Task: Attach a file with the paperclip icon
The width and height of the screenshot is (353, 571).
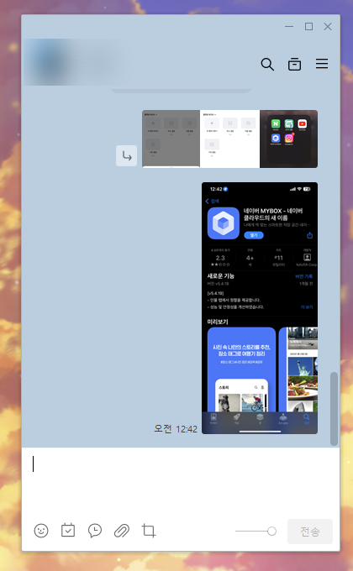Action: click(x=122, y=531)
